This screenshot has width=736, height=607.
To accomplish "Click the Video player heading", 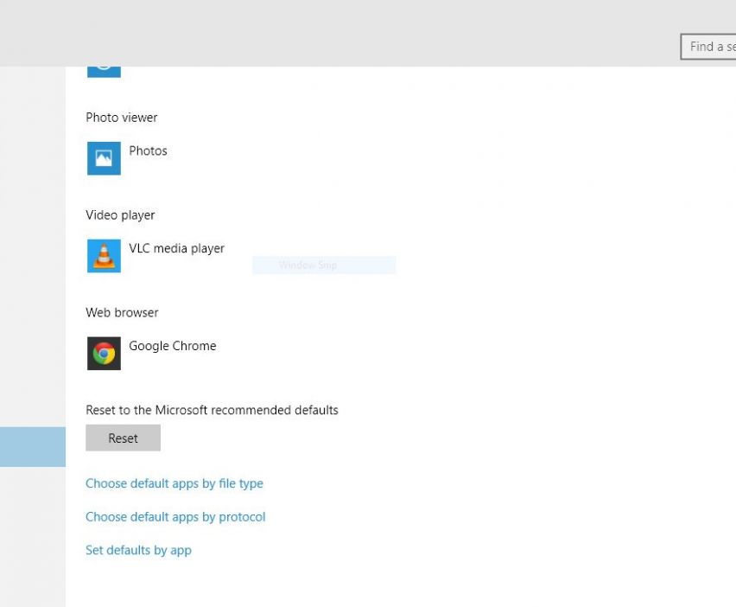I will pos(120,215).
